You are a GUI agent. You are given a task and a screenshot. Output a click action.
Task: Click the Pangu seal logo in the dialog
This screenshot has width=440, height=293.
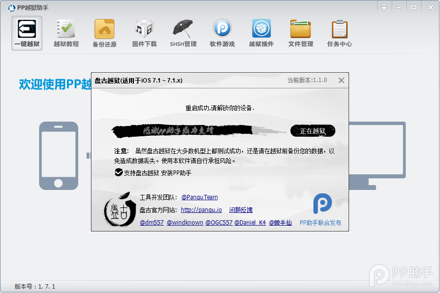click(x=119, y=210)
